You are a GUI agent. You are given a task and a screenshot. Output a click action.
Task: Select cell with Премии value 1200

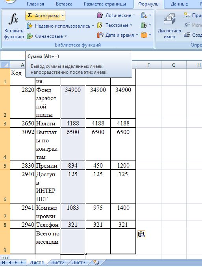click(x=123, y=165)
